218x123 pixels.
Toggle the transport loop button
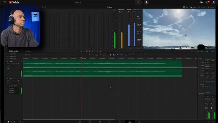(92, 51)
